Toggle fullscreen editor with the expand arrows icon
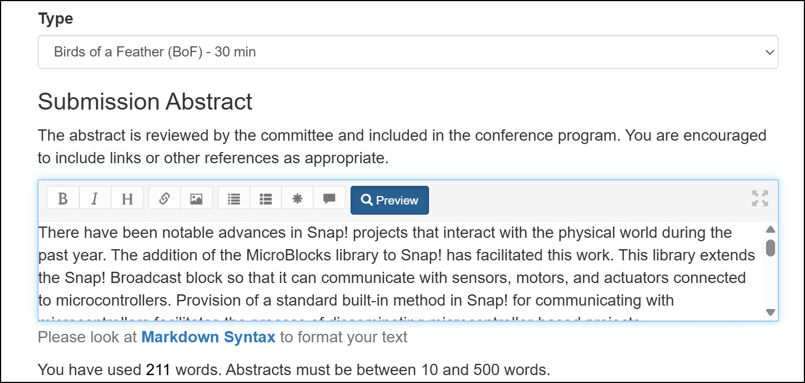805x383 pixels. pyautogui.click(x=760, y=198)
